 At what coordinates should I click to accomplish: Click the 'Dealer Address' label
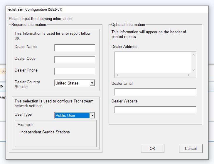click(124, 47)
